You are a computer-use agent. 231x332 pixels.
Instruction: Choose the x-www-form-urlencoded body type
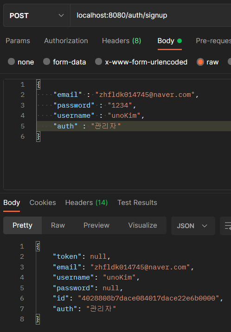point(141,62)
